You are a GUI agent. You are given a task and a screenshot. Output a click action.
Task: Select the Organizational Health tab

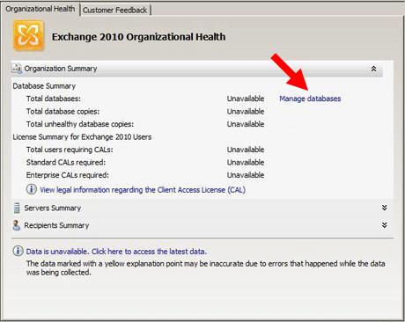[x=40, y=9]
